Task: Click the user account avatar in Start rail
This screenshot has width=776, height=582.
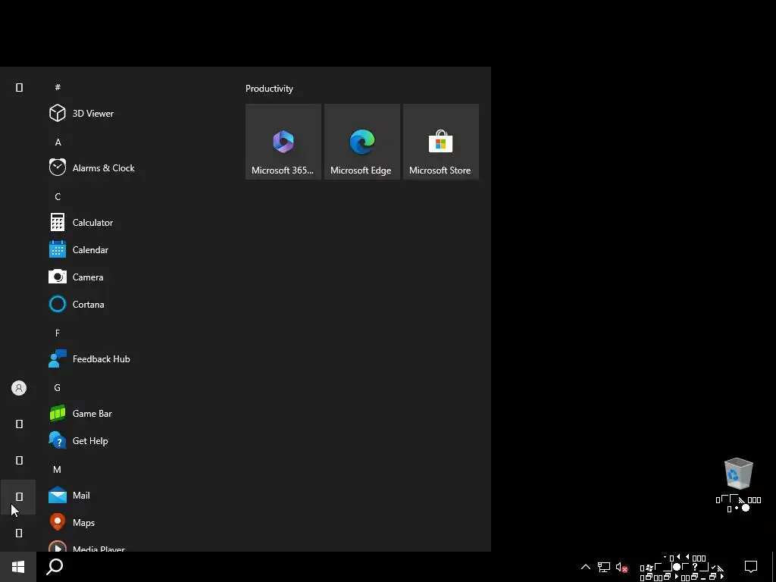Action: click(x=19, y=388)
